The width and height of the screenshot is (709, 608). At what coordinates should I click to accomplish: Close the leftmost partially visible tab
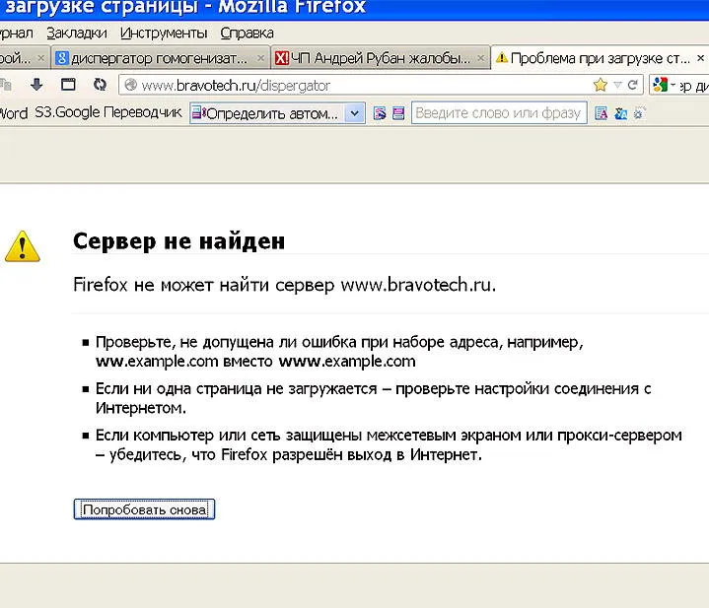click(40, 58)
